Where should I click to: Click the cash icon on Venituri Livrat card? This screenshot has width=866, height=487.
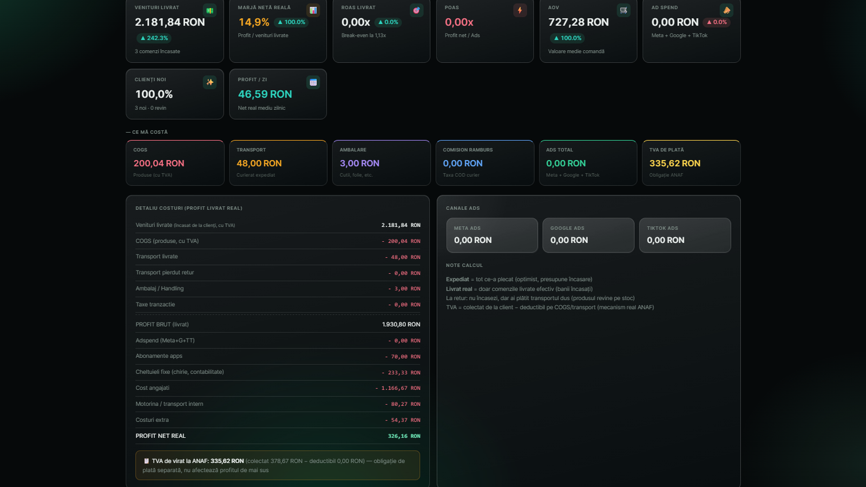tap(209, 10)
